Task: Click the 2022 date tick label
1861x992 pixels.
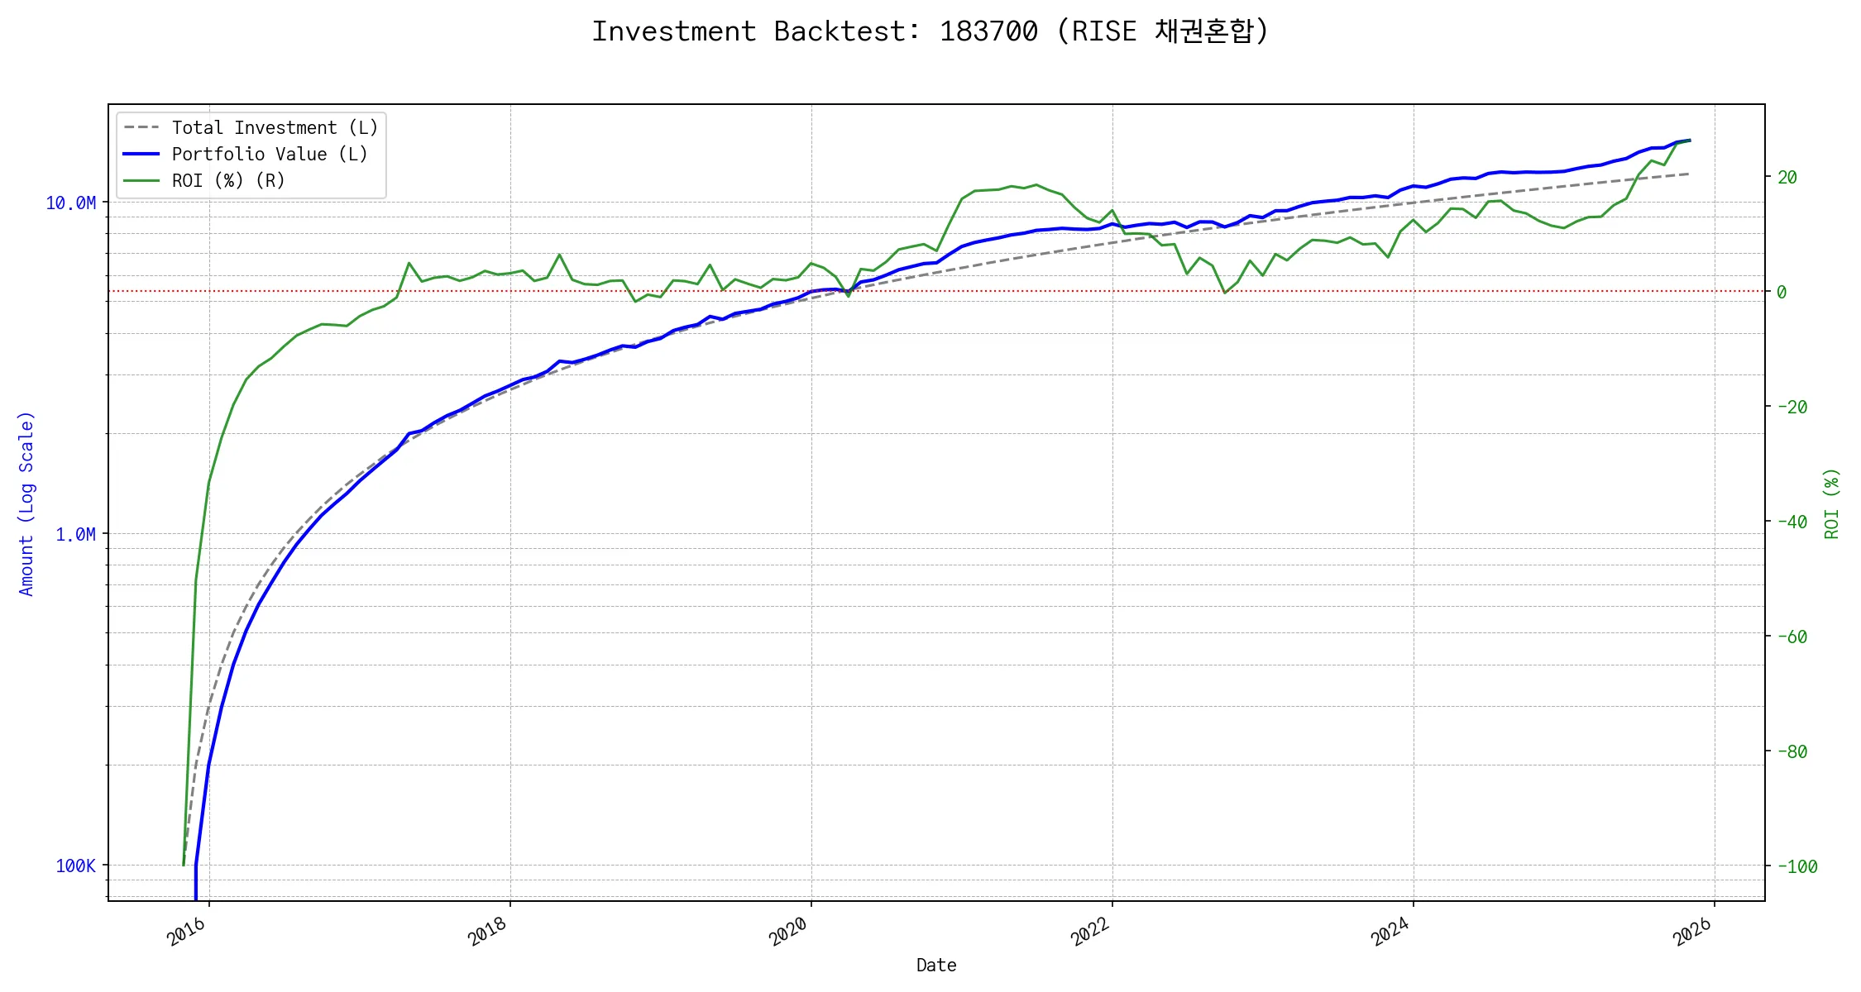Action: point(1090,932)
